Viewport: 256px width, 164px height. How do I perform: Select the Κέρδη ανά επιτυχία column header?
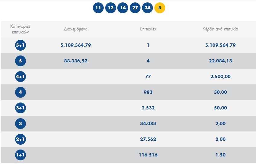[220, 29]
